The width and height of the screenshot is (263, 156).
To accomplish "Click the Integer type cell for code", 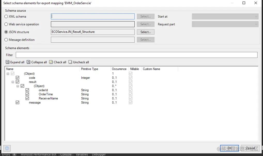I will 85,78.
